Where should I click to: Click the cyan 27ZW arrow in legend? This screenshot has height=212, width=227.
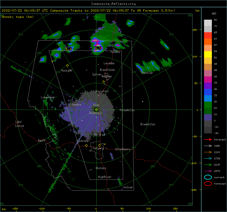(x=208, y=159)
